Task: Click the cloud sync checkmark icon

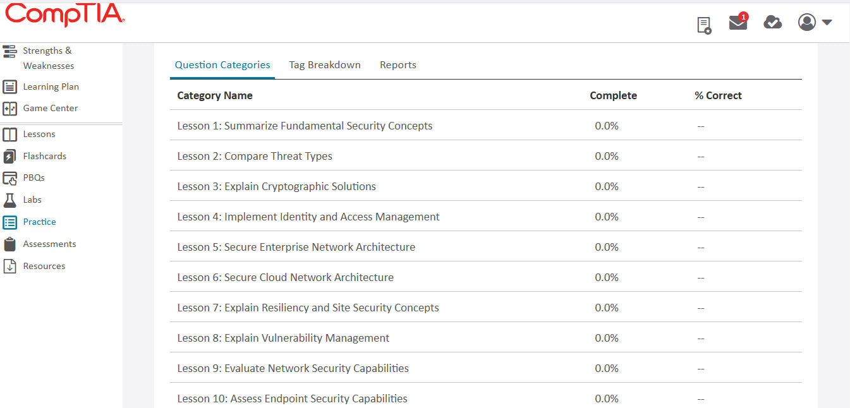Action: [772, 21]
